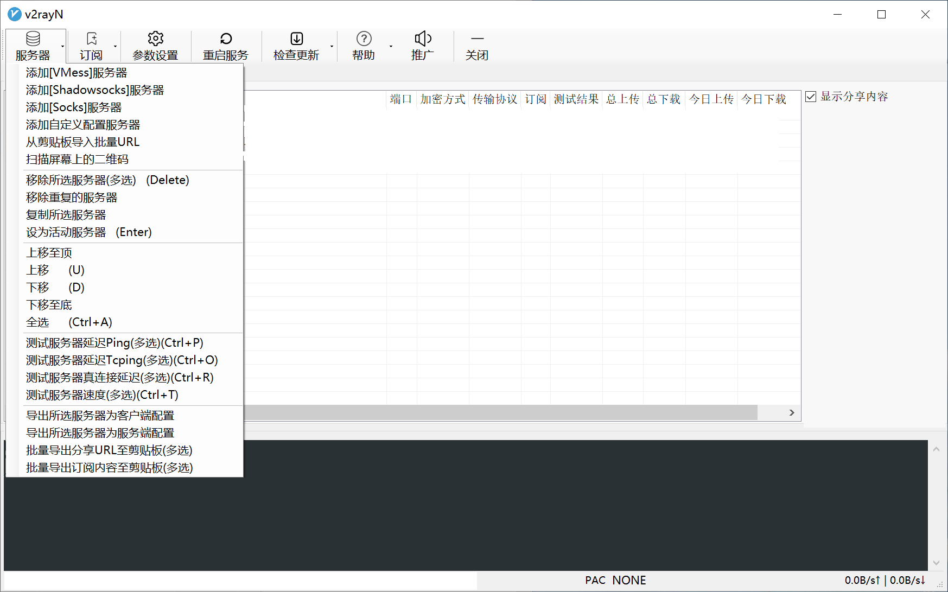Toggle the 显示分享内容 checkbox

(811, 97)
